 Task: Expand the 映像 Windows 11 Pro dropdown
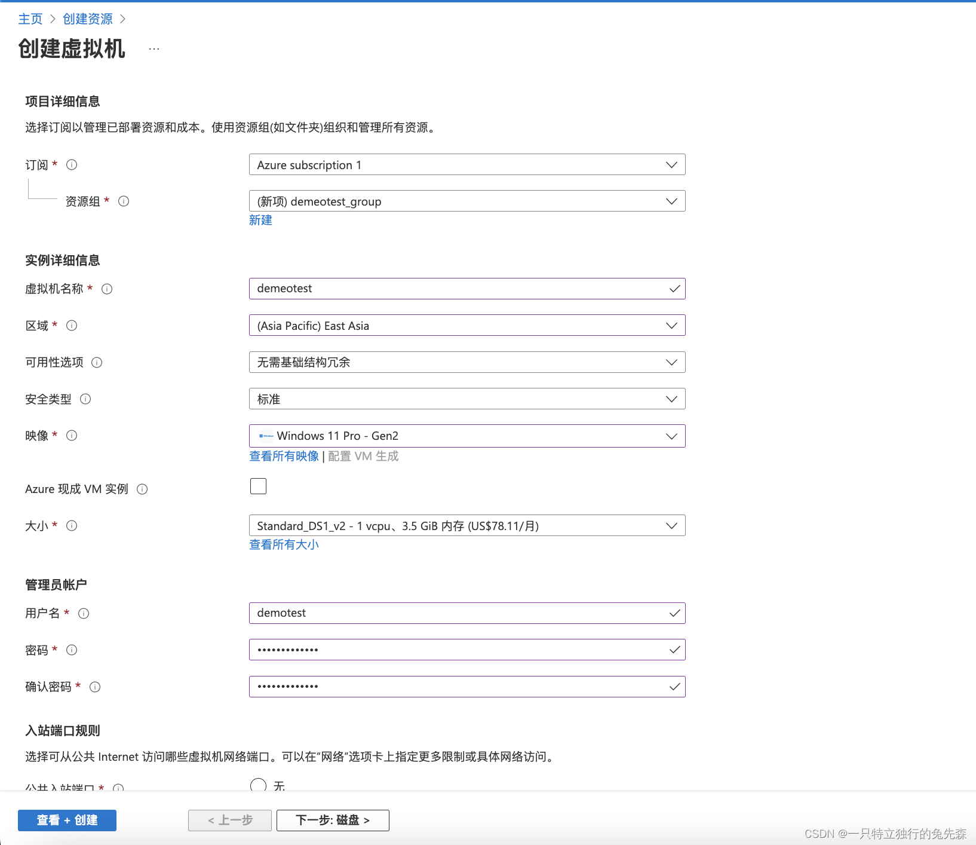(x=467, y=436)
